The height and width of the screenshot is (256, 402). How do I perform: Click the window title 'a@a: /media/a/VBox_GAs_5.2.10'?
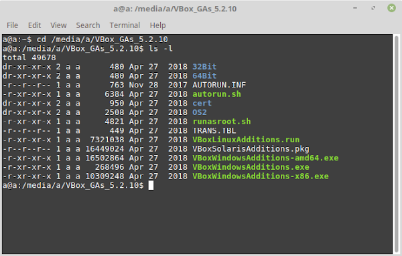[175, 9]
